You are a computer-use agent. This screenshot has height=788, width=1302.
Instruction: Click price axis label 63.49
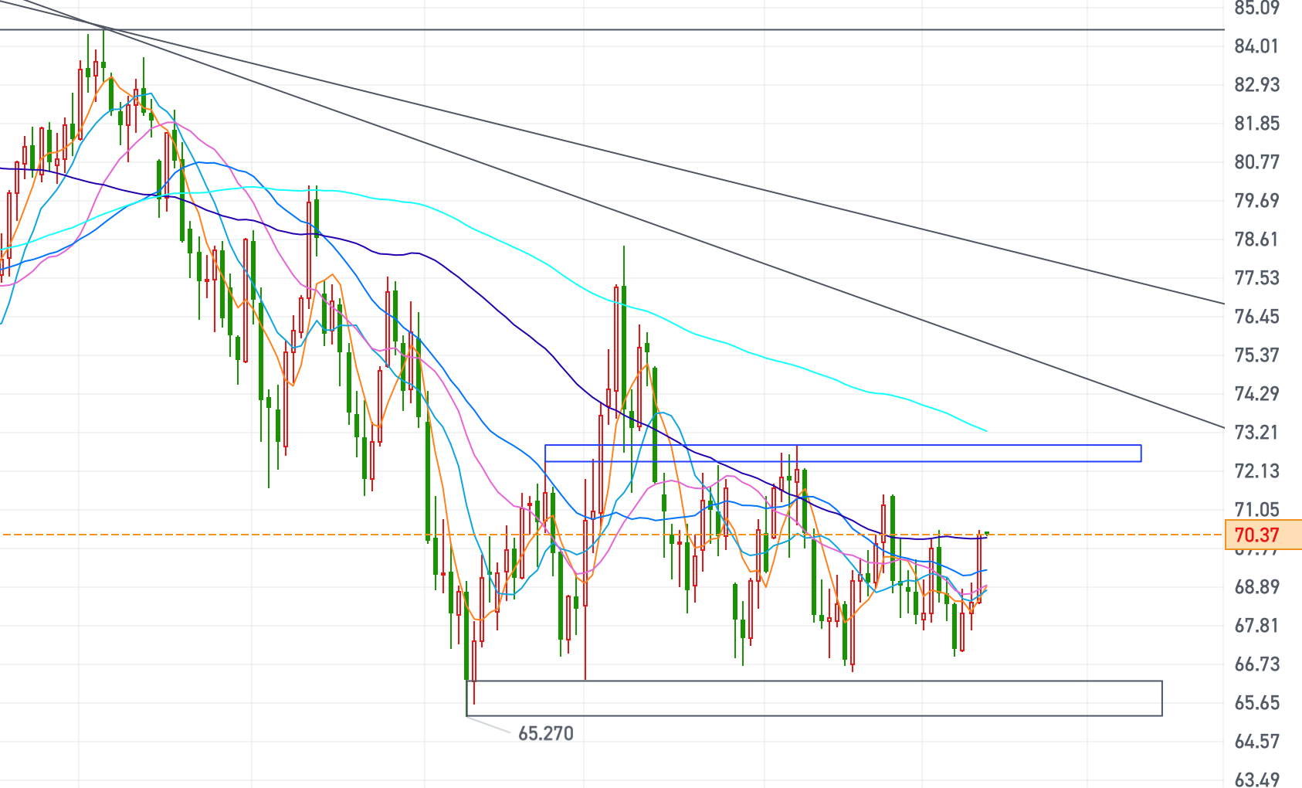pyautogui.click(x=1256, y=780)
